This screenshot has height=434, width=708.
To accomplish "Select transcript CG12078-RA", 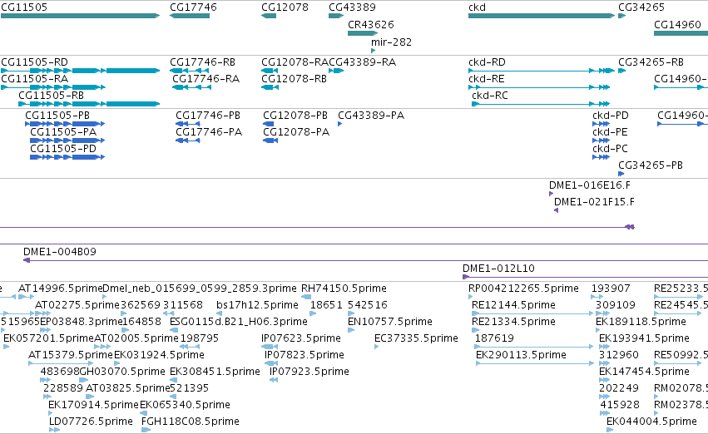I will (x=270, y=71).
